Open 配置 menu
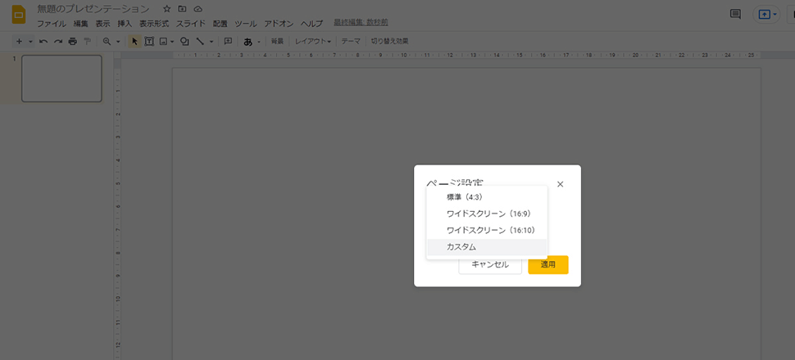 (220, 23)
